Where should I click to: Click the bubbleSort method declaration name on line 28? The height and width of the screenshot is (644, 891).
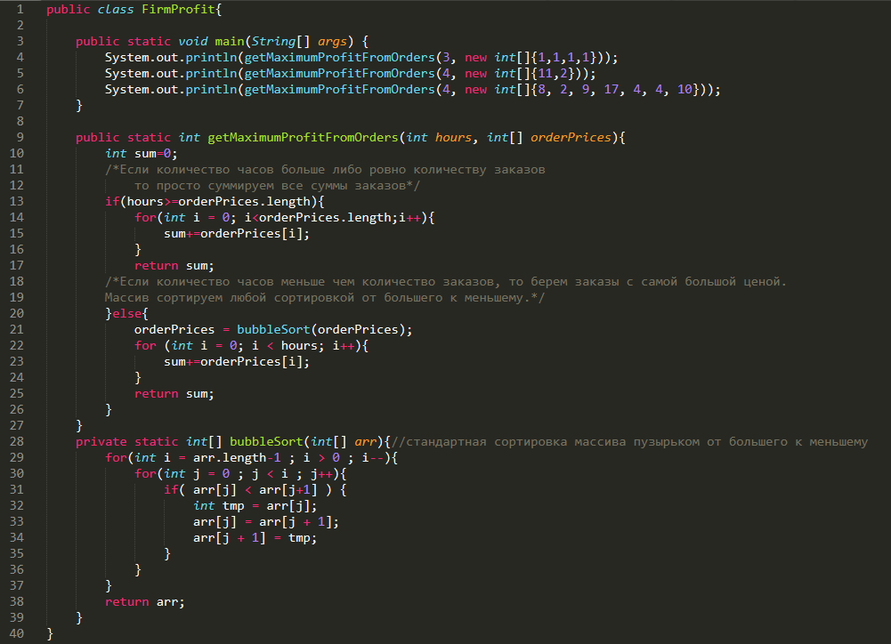point(266,442)
